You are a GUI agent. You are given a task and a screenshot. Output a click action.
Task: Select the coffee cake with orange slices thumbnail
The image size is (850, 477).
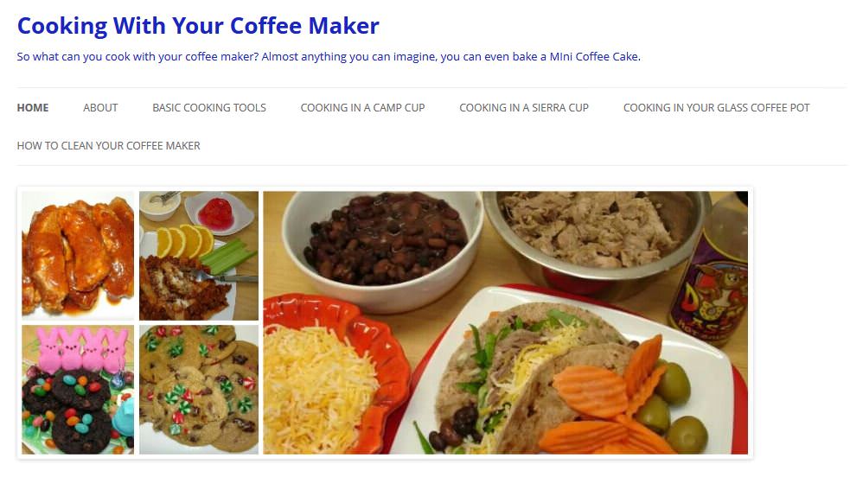[199, 256]
